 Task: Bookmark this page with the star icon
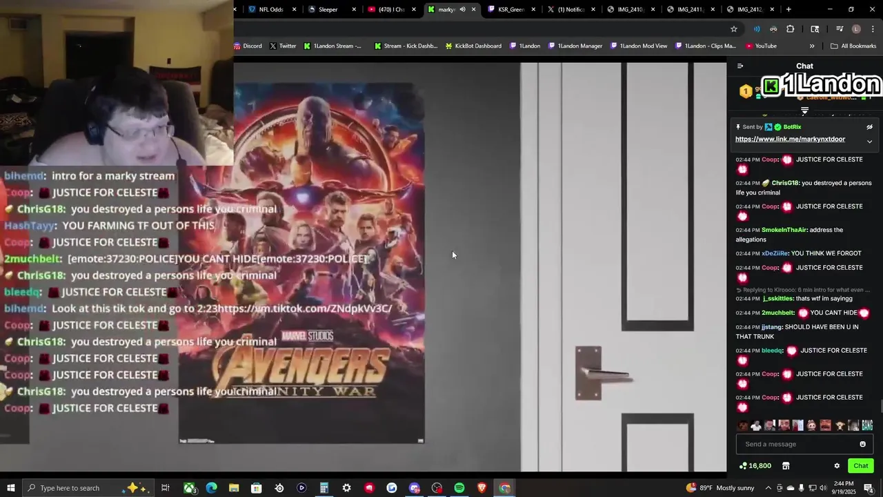[734, 29]
